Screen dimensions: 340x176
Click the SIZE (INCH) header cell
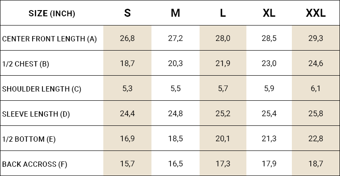coord(52,13)
